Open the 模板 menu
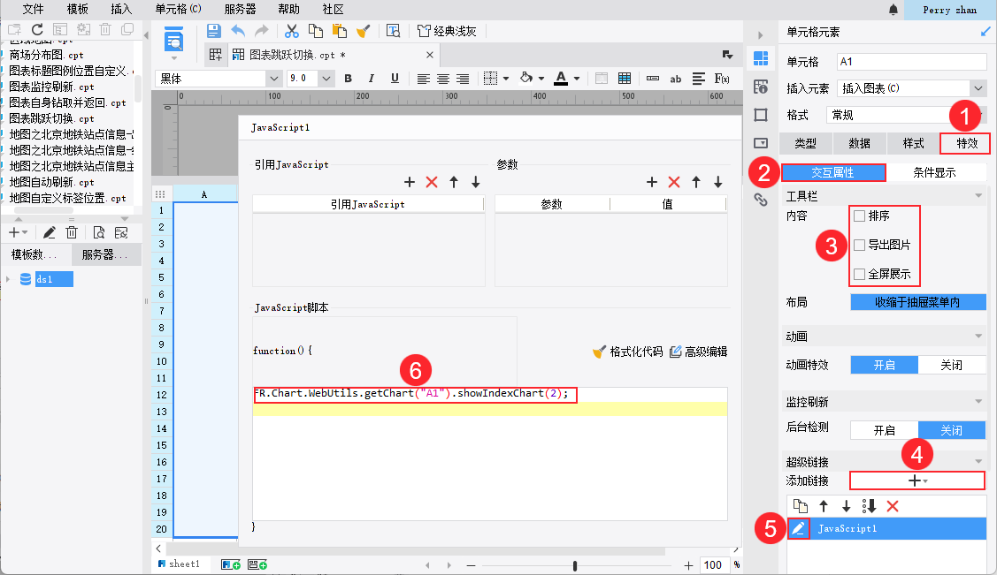The height and width of the screenshot is (575, 997). coord(78,10)
